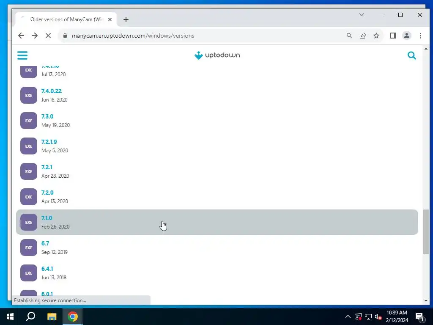The height and width of the screenshot is (325, 433).
Task: Click the Jun 16, 2020 date text
Action: tap(55, 100)
